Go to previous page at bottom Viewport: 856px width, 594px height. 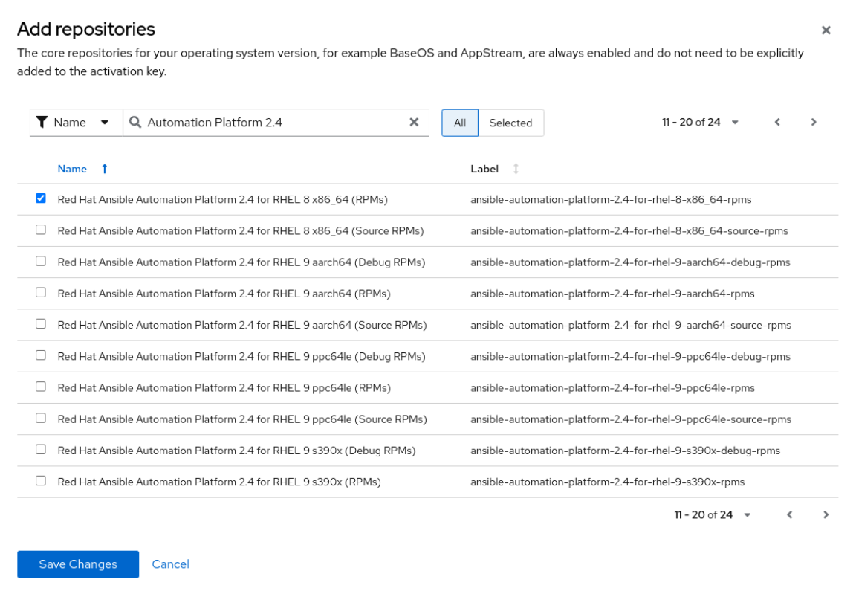(x=789, y=514)
